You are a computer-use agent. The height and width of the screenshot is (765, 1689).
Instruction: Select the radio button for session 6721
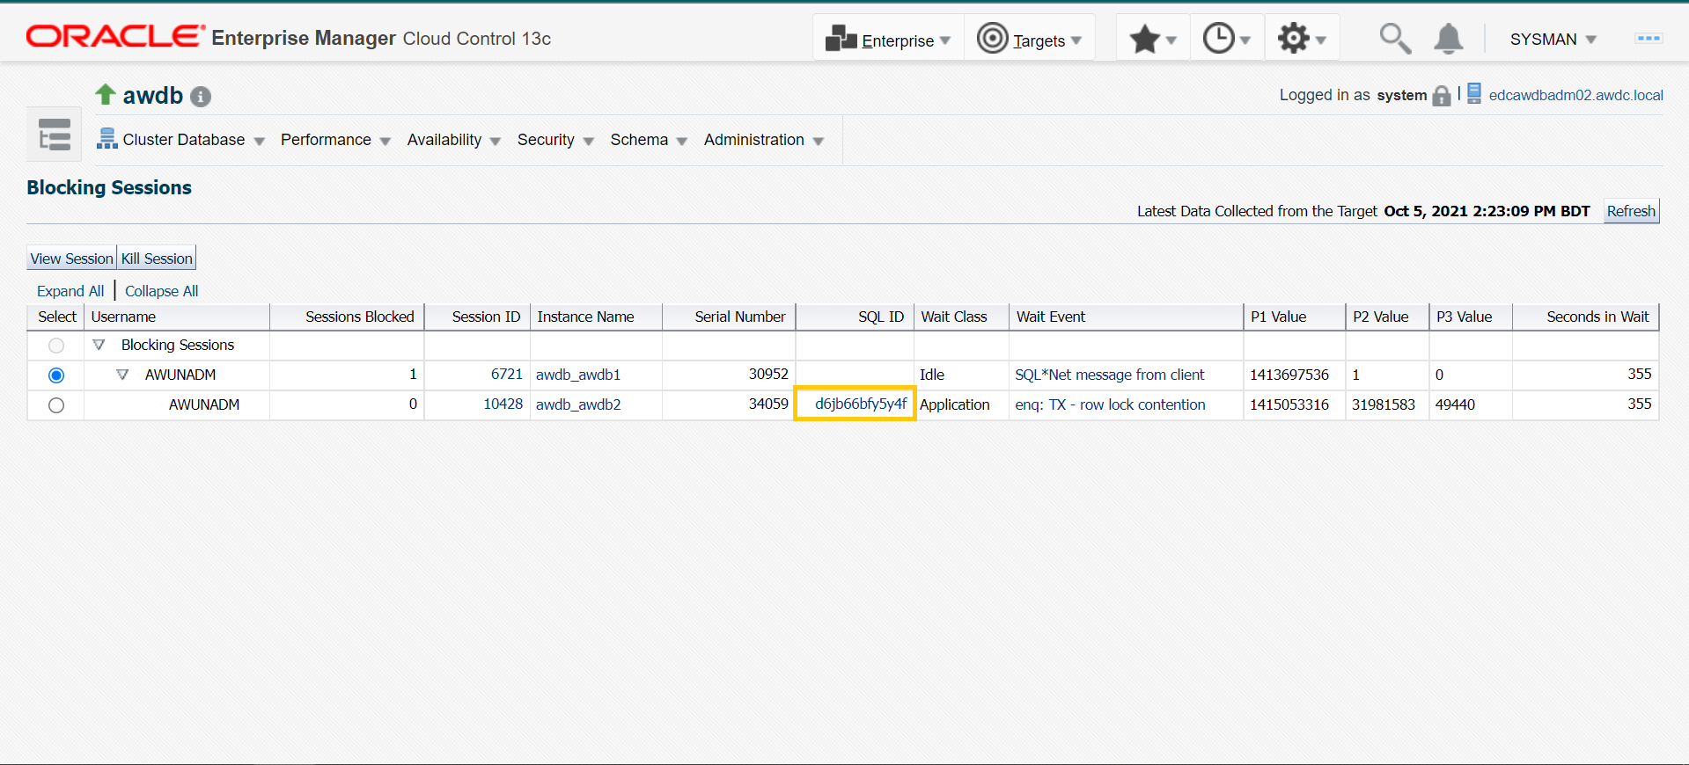click(x=56, y=375)
